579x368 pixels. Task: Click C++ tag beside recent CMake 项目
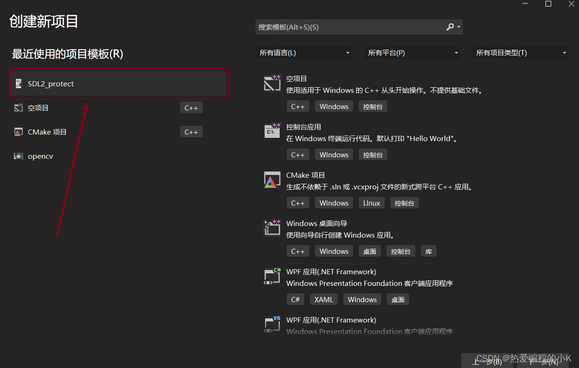(191, 132)
